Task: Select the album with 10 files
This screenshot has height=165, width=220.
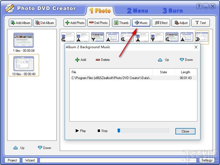Action: 24,65
